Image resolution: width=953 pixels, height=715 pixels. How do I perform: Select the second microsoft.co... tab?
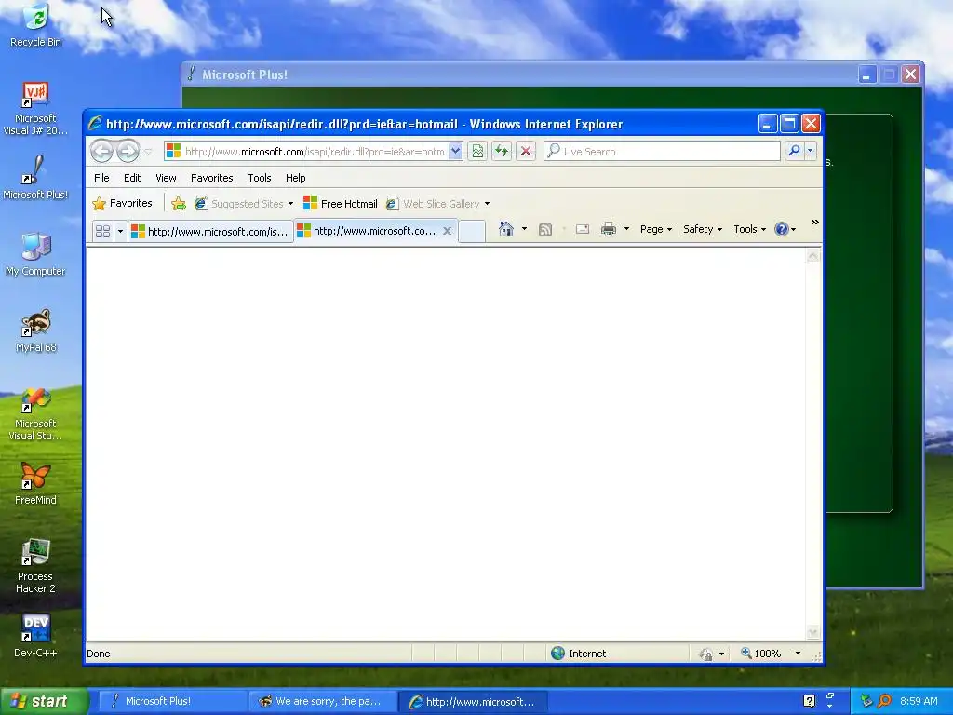[x=368, y=231]
